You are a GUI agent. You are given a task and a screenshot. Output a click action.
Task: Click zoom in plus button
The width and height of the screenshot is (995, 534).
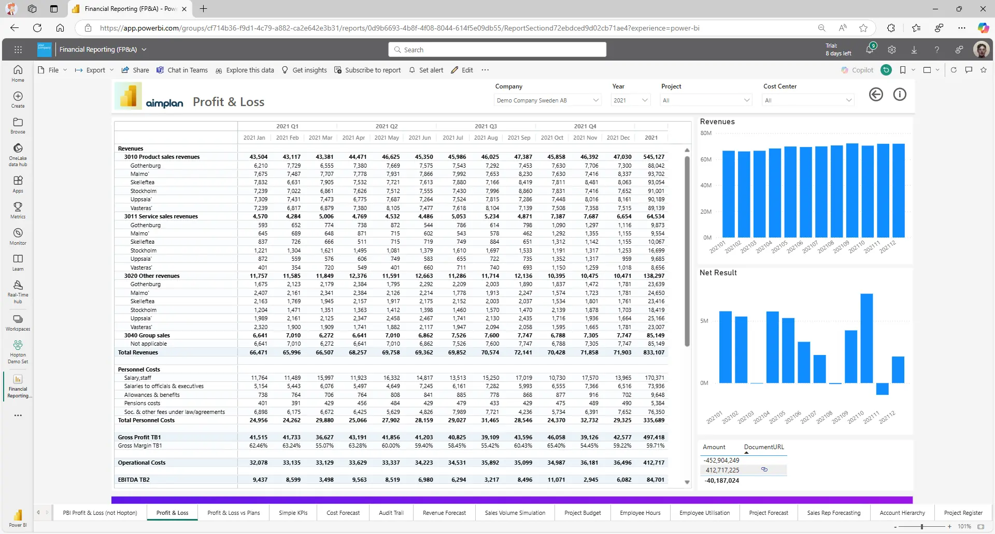949,526
